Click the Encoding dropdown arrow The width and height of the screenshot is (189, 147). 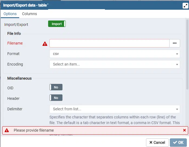point(177,64)
